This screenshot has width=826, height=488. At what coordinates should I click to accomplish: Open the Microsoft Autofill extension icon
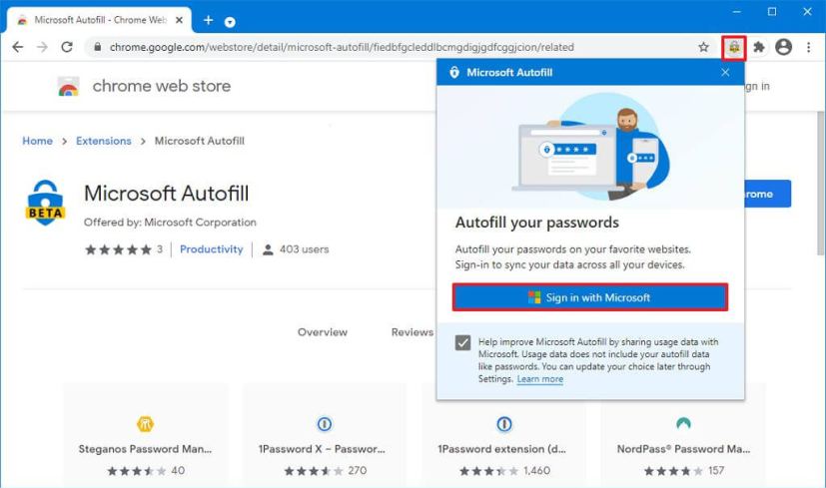tap(734, 47)
